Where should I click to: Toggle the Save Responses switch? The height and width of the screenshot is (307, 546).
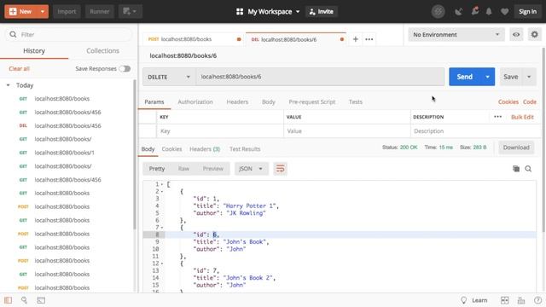pos(125,68)
